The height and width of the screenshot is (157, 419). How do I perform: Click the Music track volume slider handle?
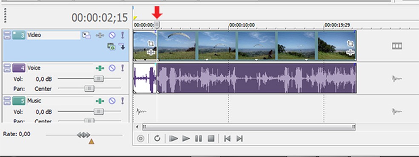99,112
